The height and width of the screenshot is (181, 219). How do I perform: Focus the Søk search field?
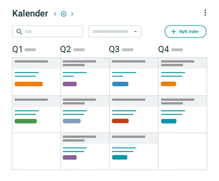pyautogui.click(x=48, y=31)
